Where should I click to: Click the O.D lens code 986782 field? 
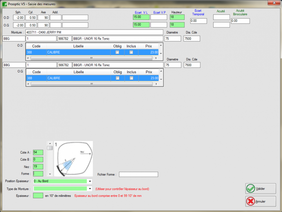64,39
